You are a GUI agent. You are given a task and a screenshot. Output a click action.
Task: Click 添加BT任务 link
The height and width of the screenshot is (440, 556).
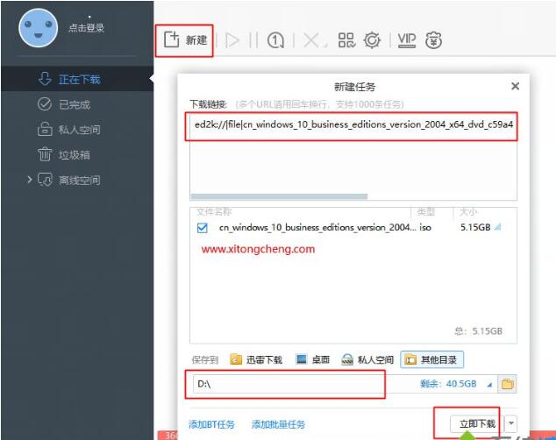[x=211, y=424]
